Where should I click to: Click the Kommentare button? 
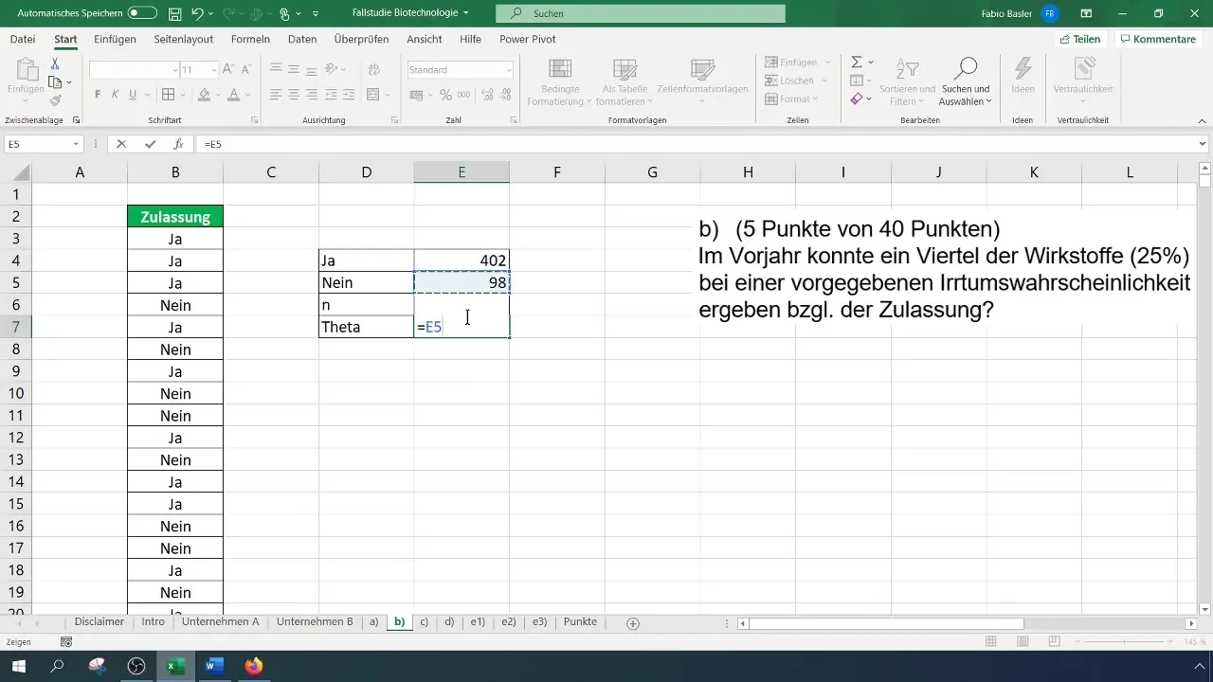(x=1157, y=39)
